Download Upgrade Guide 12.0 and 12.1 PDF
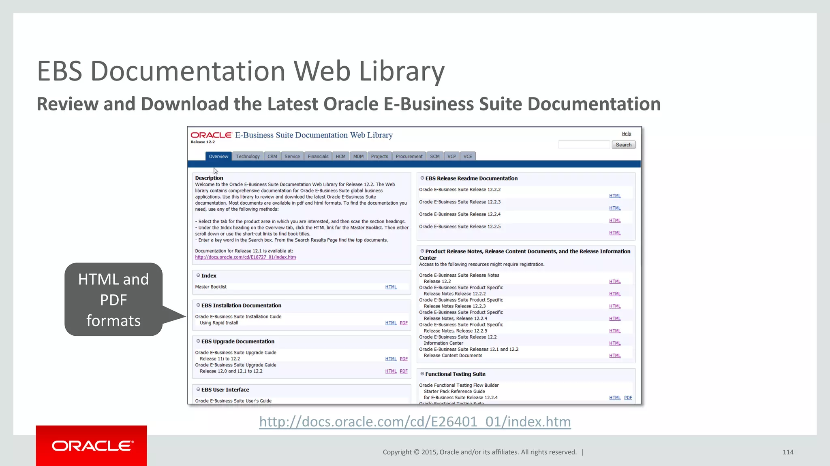This screenshot has width=830, height=466. coord(404,371)
